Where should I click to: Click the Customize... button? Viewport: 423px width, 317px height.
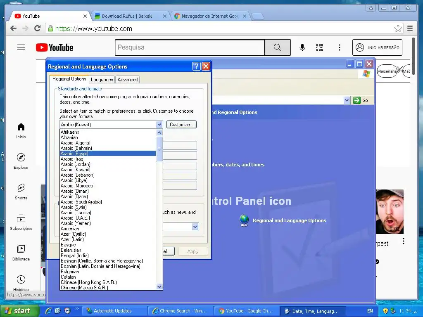point(182,125)
